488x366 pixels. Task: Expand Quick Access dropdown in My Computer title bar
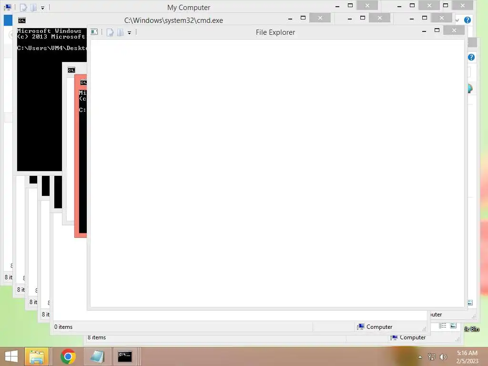click(42, 8)
